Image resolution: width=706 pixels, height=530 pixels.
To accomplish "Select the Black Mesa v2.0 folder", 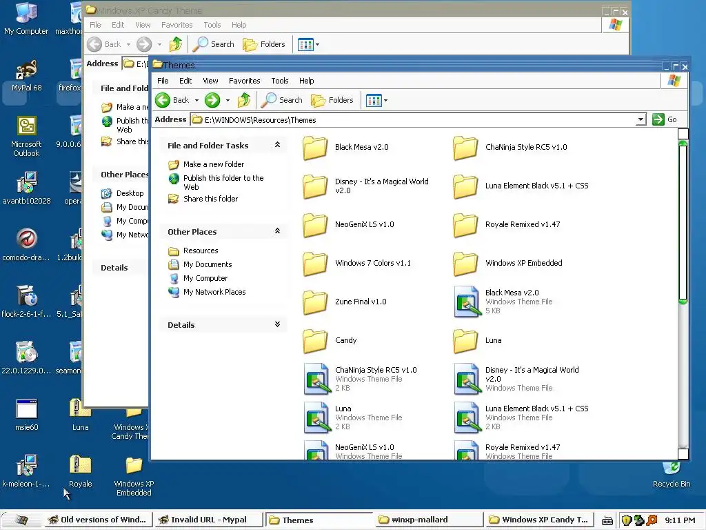I will (x=346, y=148).
